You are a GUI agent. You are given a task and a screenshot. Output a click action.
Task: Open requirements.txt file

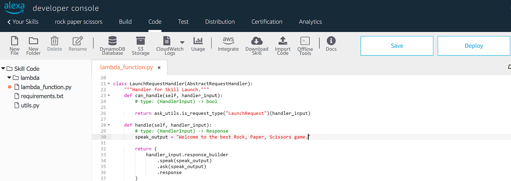coord(42,96)
